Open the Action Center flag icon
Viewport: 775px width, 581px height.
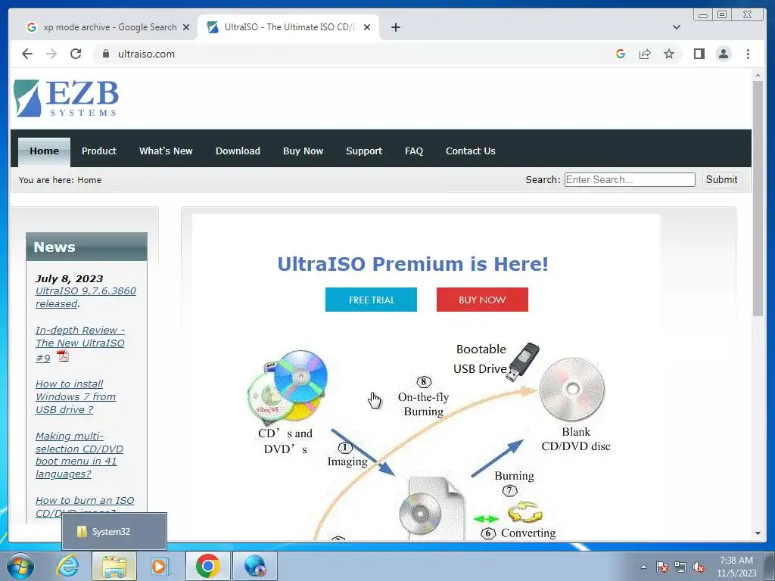pos(662,567)
